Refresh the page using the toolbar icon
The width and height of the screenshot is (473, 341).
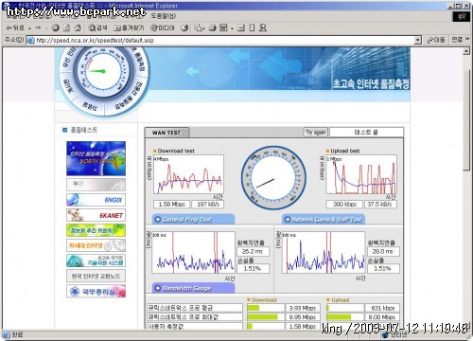[66, 28]
